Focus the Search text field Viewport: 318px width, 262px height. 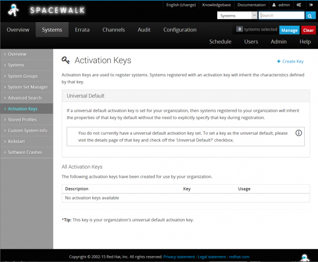282,15
